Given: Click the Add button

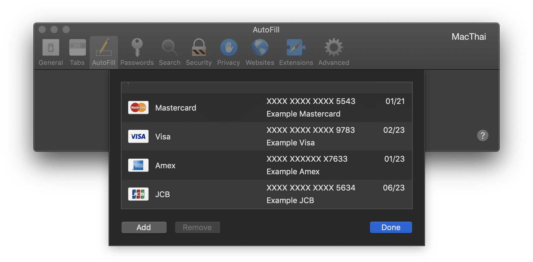Looking at the screenshot, I should [x=144, y=227].
